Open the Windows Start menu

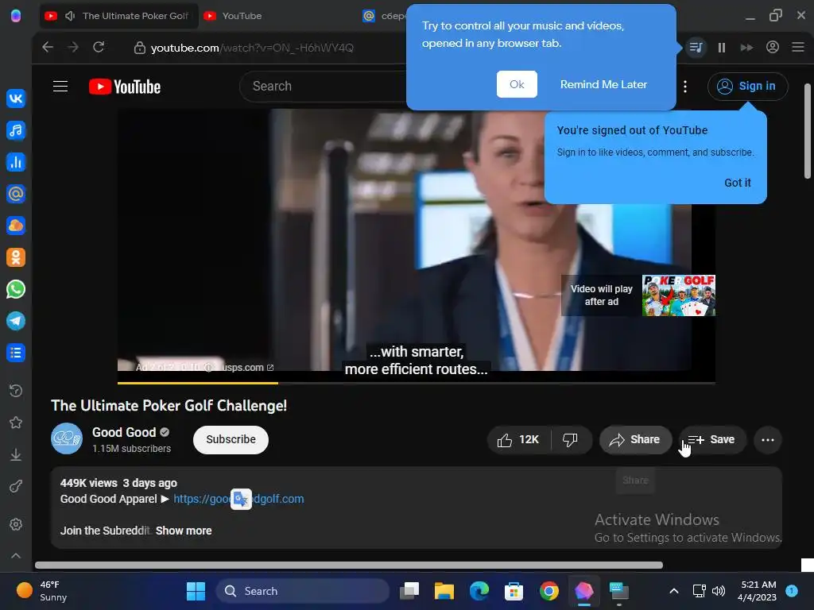point(196,591)
